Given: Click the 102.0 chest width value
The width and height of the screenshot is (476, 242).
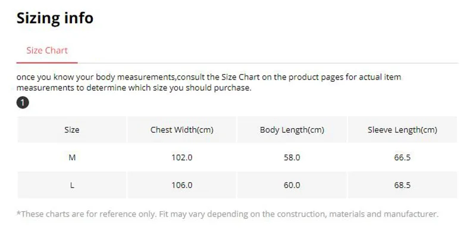Looking at the screenshot, I should coord(182,157).
